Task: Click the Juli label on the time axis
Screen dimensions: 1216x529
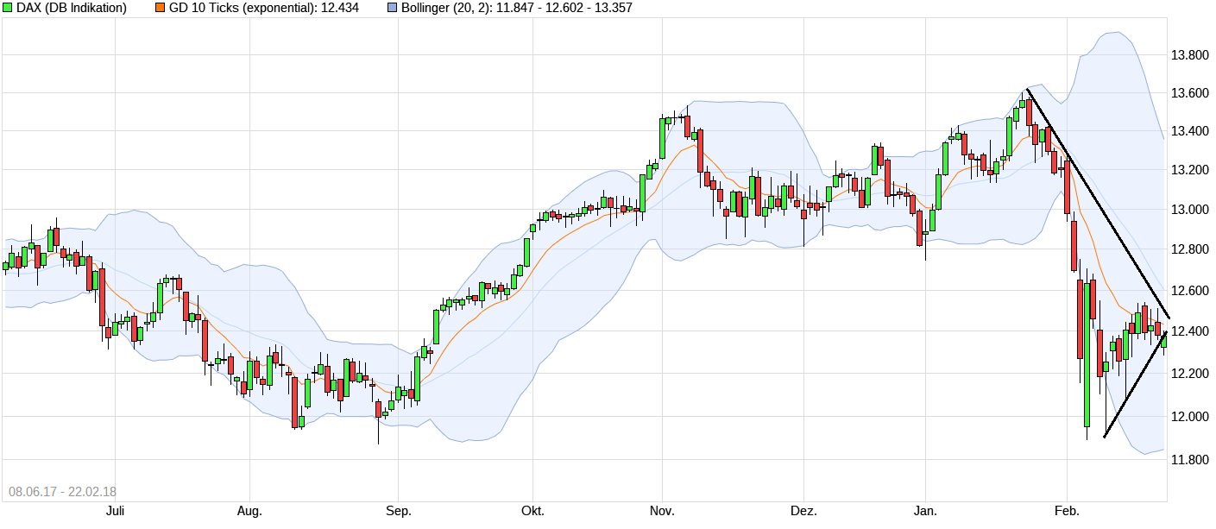Action: tap(116, 512)
